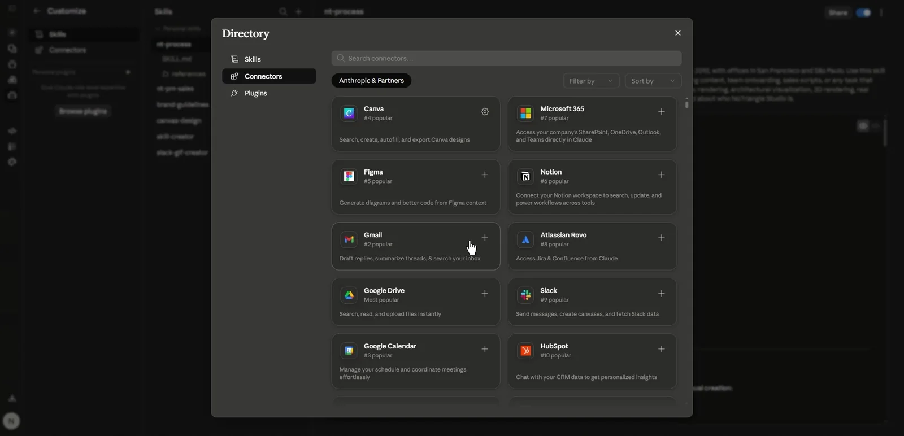This screenshot has height=436, width=904.
Task: Click the plus icon on the Gmail card
Action: (485, 238)
